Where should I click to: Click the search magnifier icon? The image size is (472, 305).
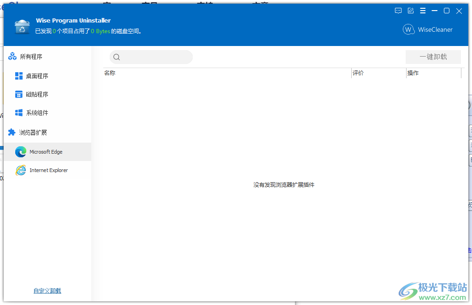tap(117, 57)
